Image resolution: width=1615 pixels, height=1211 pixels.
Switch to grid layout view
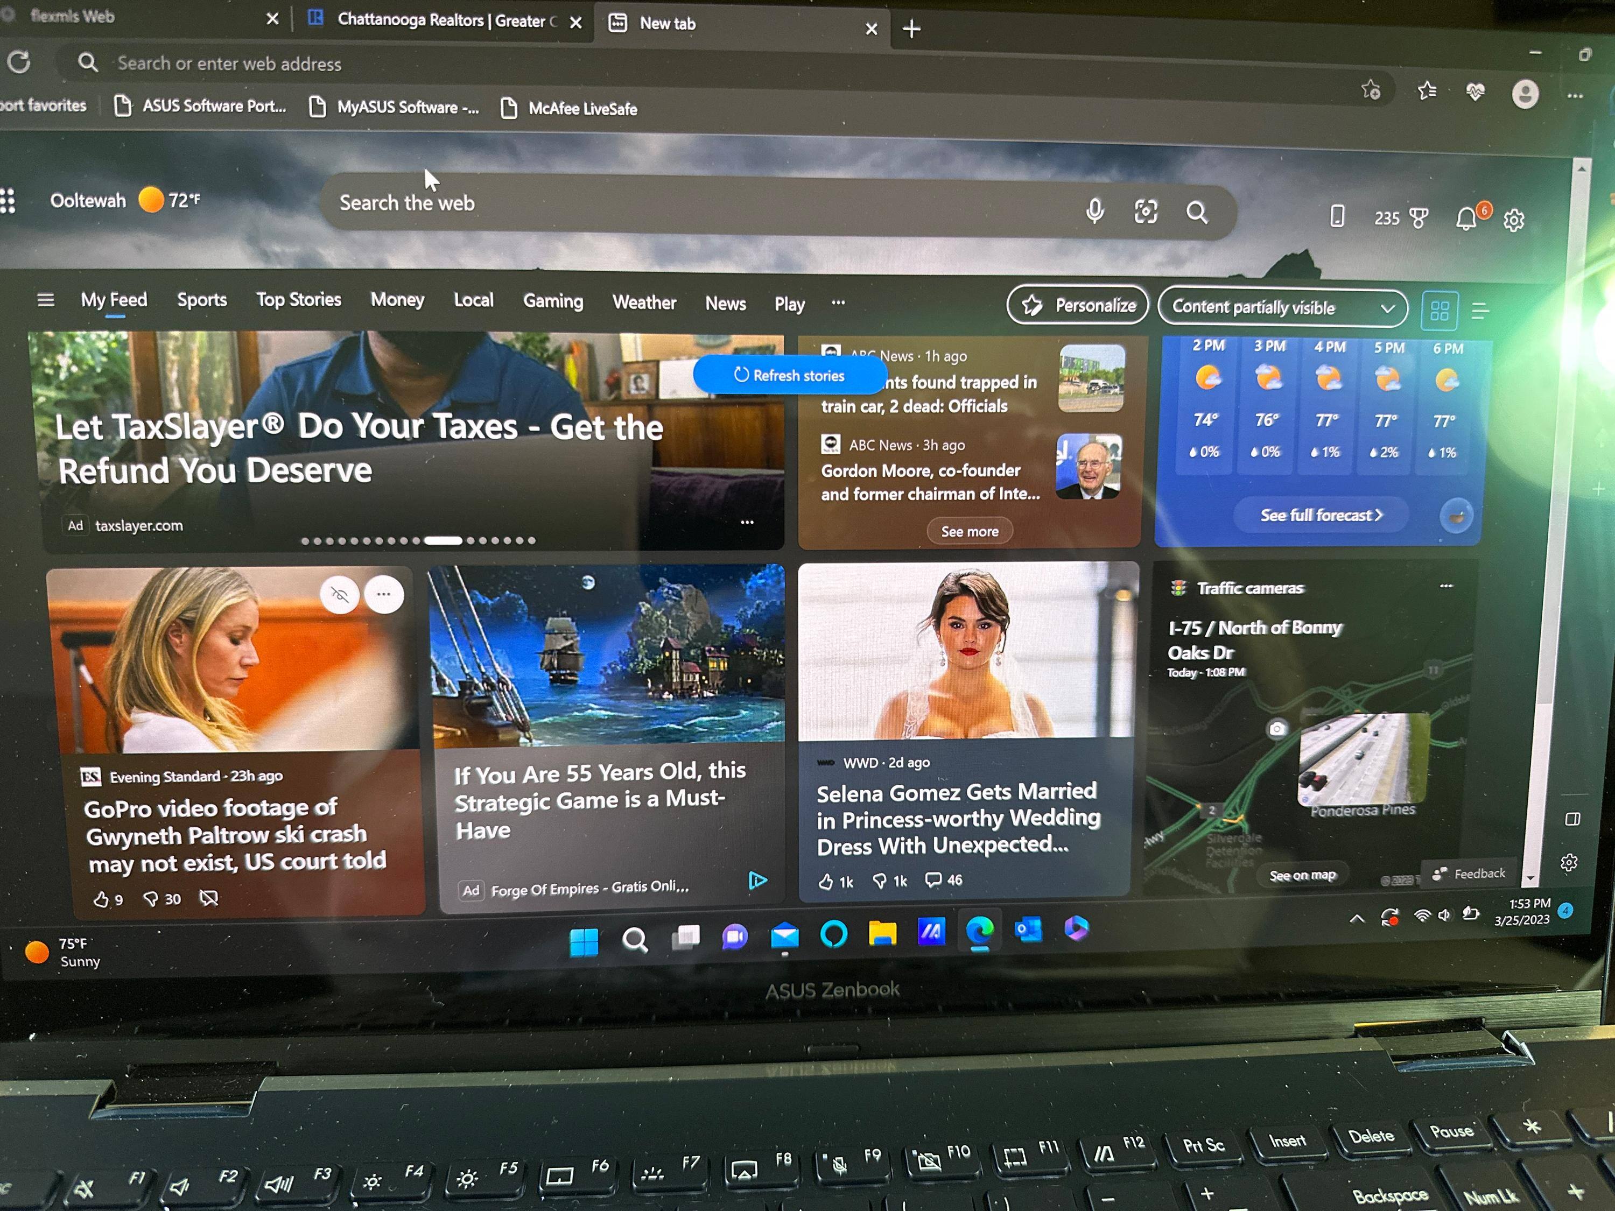click(x=1439, y=311)
